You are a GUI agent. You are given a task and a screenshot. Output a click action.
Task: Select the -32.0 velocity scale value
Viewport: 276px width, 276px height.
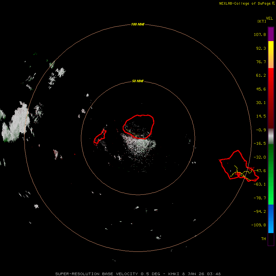pyautogui.click(x=260, y=157)
